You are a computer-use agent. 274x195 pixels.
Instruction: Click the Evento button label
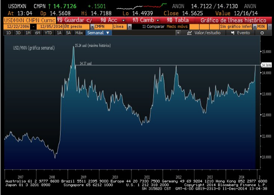tap(243, 33)
